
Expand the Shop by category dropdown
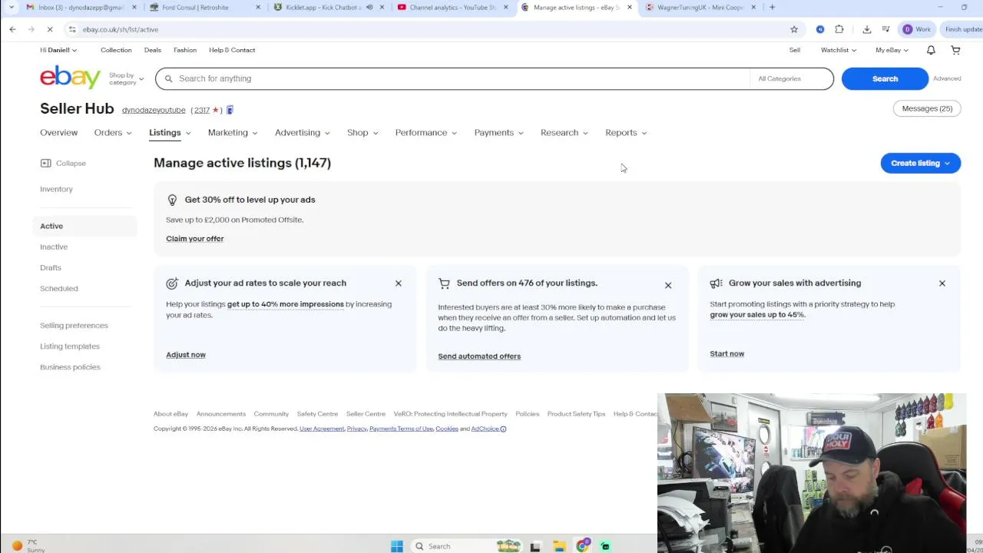126,78
